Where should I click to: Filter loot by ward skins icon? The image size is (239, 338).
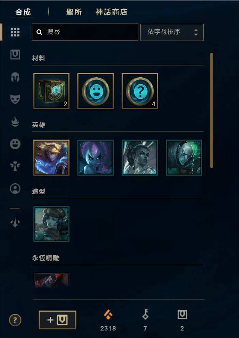pyautogui.click(x=15, y=166)
